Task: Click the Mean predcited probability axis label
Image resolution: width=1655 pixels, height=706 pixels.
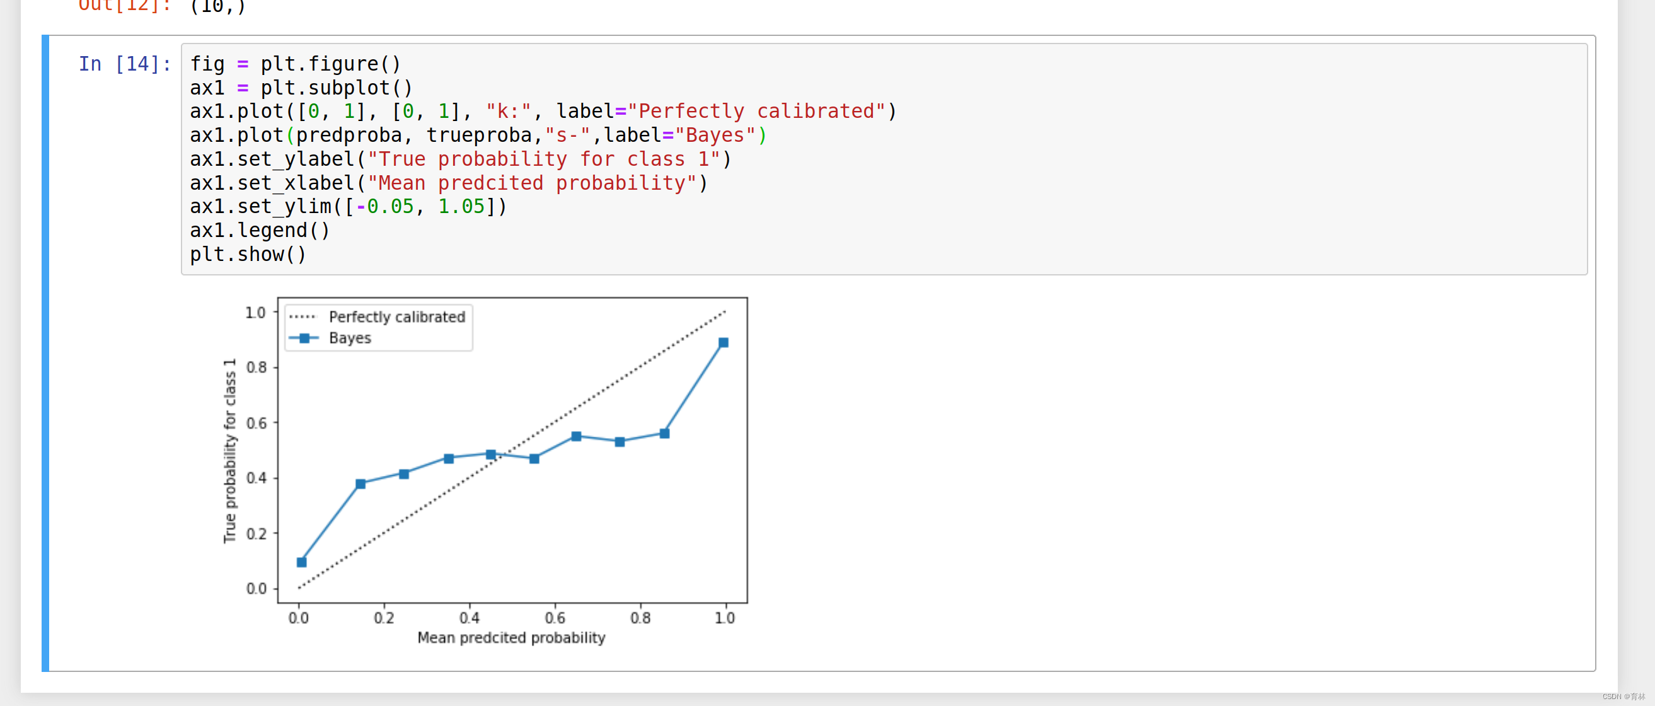Action: (511, 637)
